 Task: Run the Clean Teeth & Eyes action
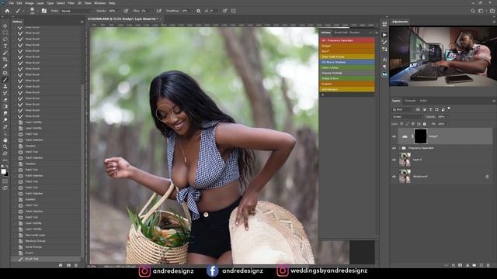pyautogui.click(x=347, y=57)
